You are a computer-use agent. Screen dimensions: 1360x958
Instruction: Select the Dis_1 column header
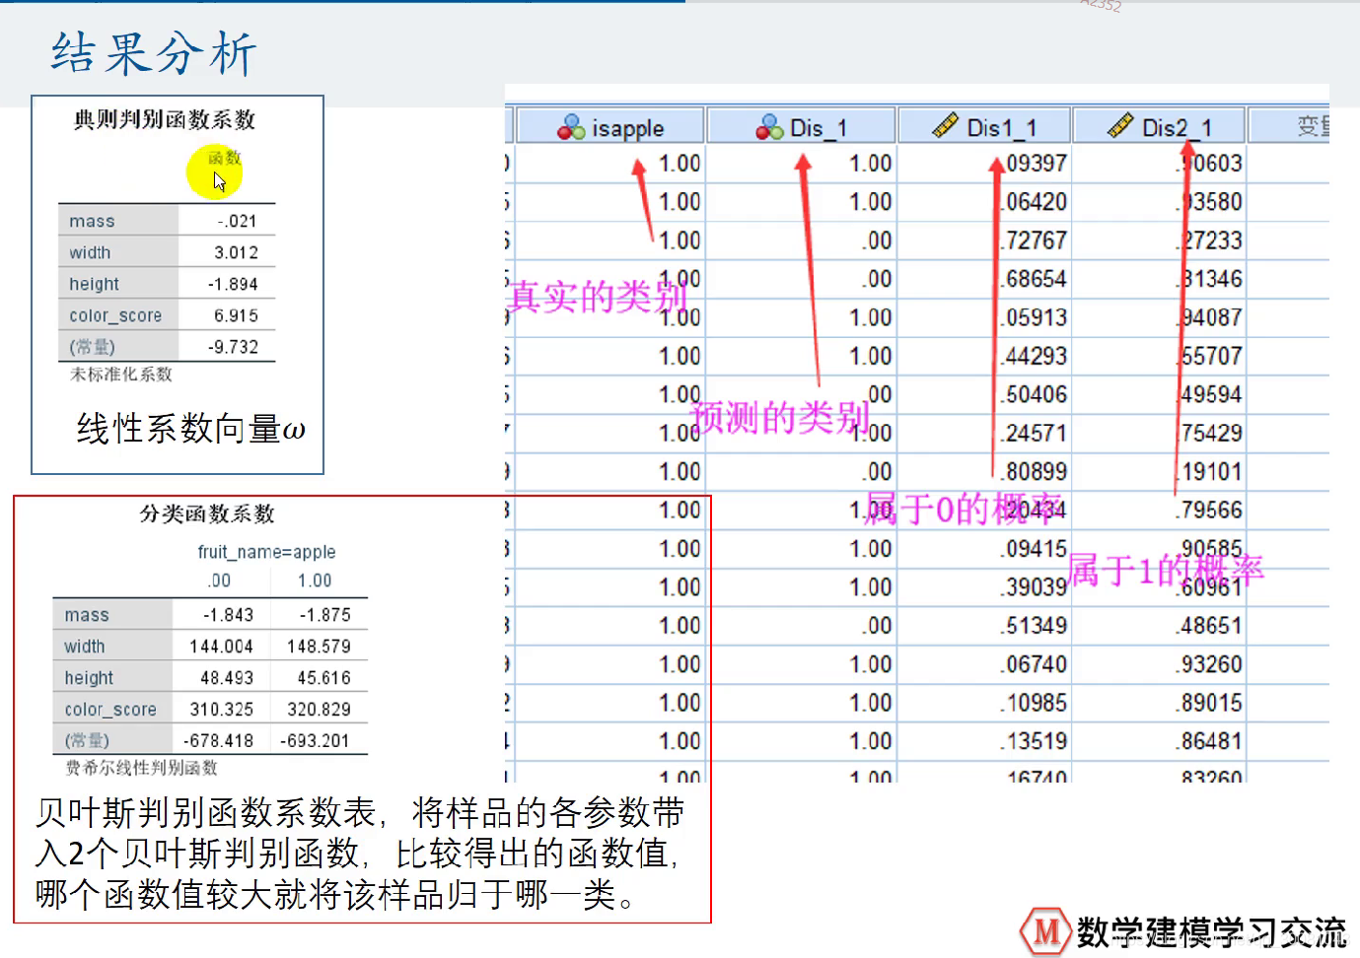pos(802,127)
